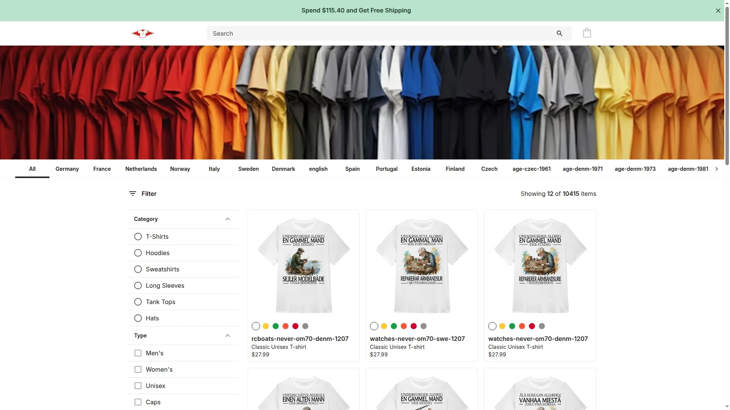Select the Hoodies category radio
Viewport: 730px width, 410px height.
coord(138,253)
